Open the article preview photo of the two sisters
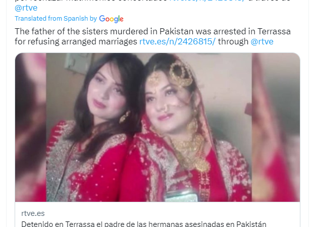The width and height of the screenshot is (313, 227). click(158, 127)
